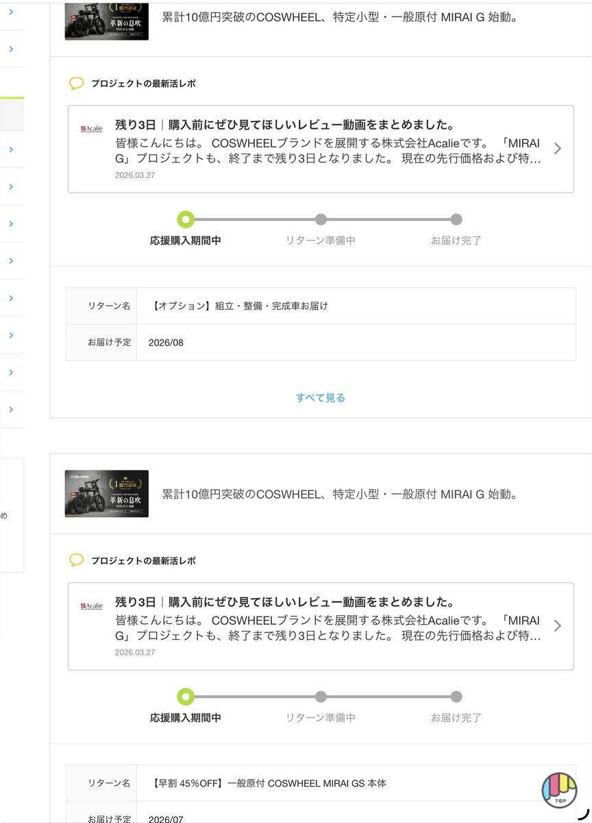Click the speech bubble icon beside second 活レポ heading
This screenshot has height=823, width=592.
pos(77,560)
